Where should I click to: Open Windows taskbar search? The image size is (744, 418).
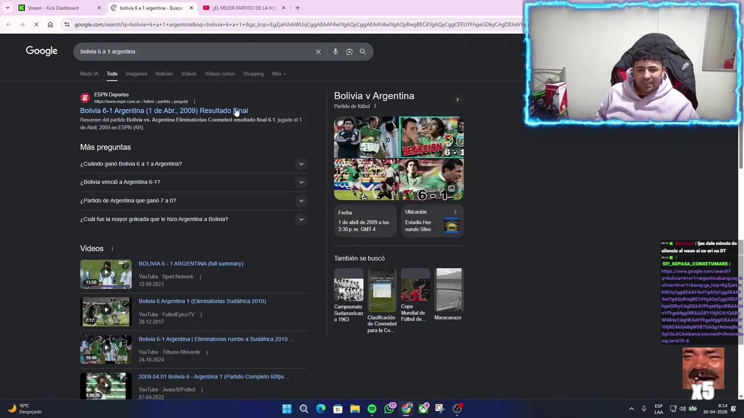pyautogui.click(x=303, y=409)
